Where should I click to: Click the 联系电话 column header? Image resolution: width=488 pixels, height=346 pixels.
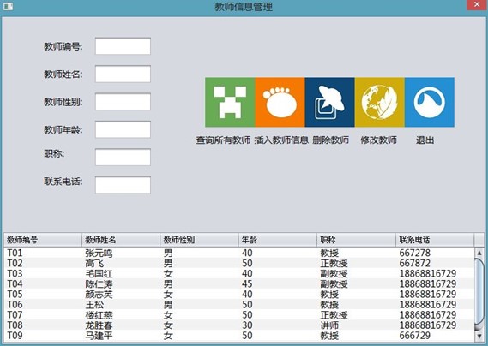pos(435,240)
